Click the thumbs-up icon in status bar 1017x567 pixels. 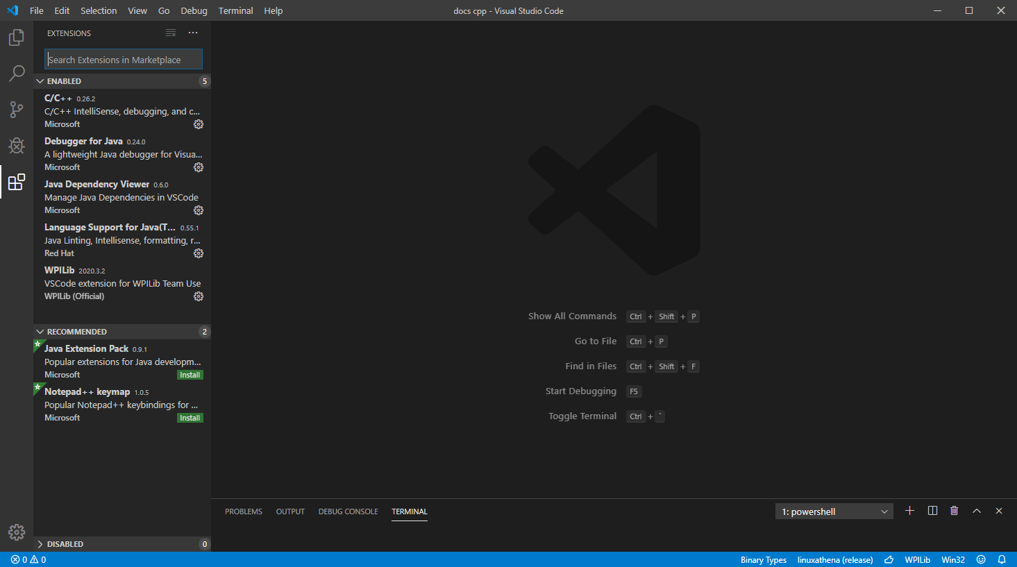889,559
